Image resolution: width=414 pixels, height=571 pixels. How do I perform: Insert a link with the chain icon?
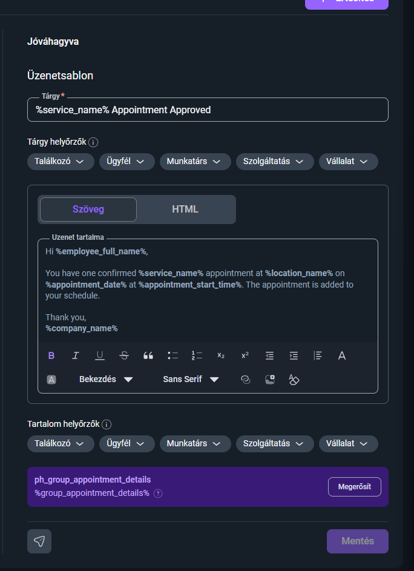(x=245, y=380)
